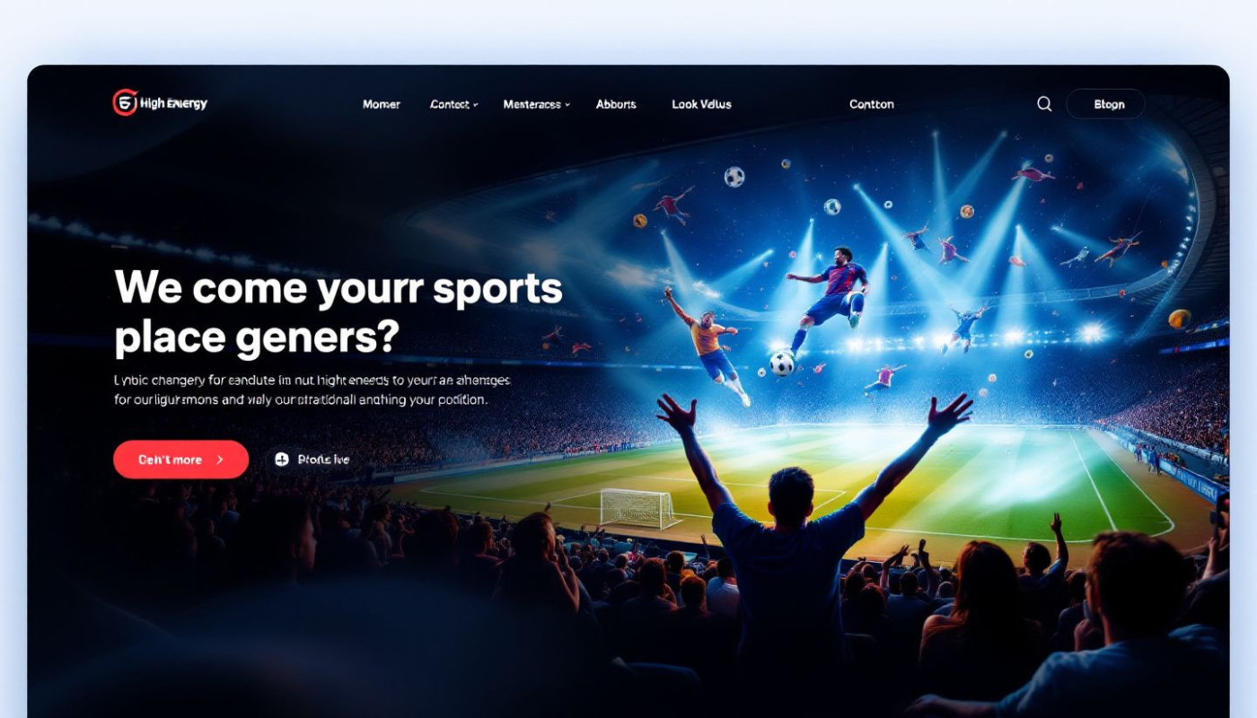Click the white goal net on the pitch
Viewport: 1257px width, 718px height.
639,508
